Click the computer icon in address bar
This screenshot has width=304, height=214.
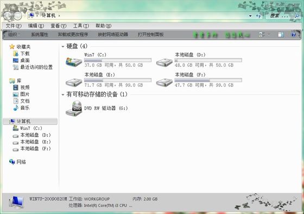31,15
